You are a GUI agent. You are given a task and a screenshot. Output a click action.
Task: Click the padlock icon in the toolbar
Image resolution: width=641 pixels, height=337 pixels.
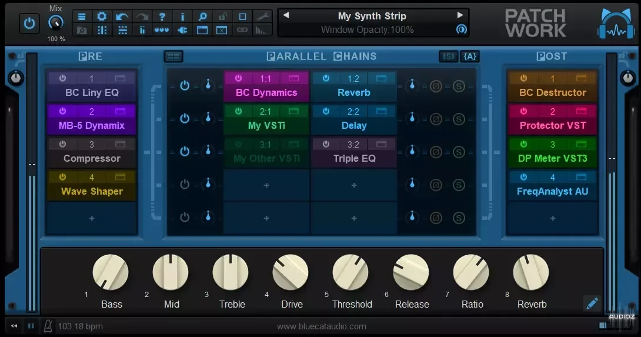[222, 17]
